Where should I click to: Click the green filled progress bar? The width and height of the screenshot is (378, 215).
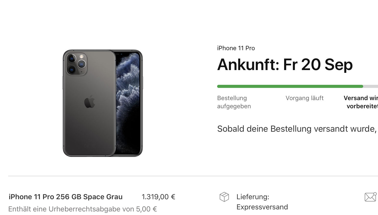290,86
